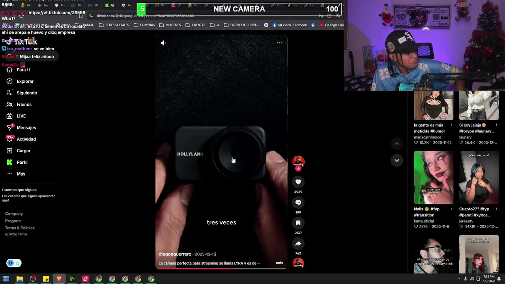Open options for 'Nails #fyp' video
The width and height of the screenshot is (505, 284).
click(451, 209)
